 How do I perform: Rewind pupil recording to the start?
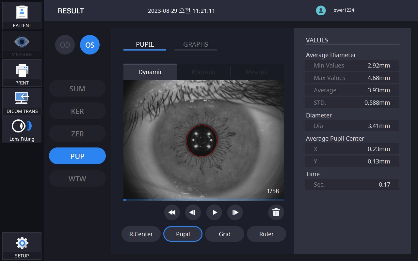point(172,212)
